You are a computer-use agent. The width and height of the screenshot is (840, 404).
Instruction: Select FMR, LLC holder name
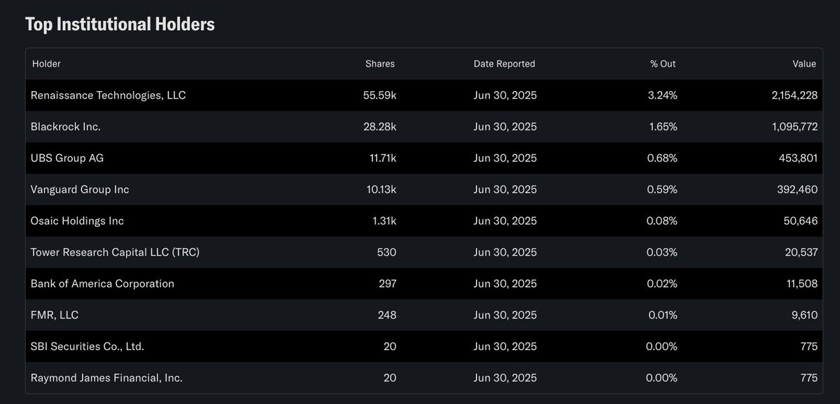tap(55, 315)
